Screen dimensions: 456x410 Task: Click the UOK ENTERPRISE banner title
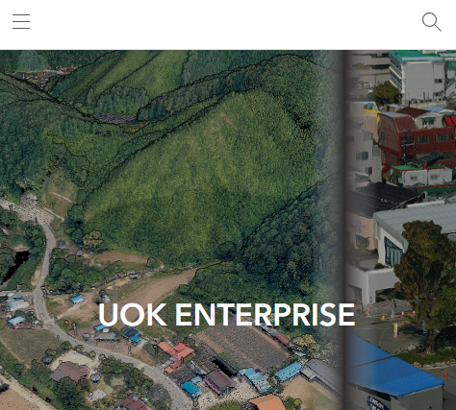coord(226,315)
